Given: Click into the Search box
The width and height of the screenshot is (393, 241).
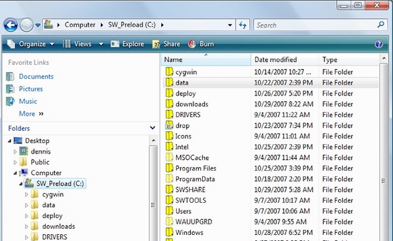Looking at the screenshot, I should pos(314,25).
